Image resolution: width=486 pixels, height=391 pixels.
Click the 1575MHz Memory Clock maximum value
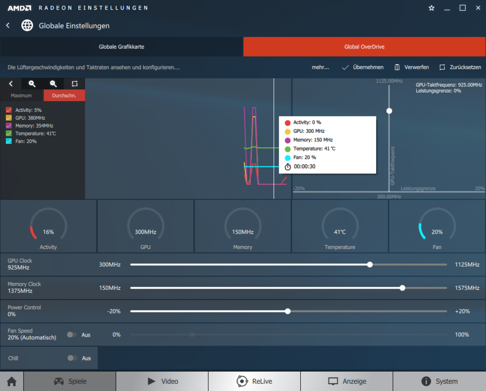(x=467, y=288)
